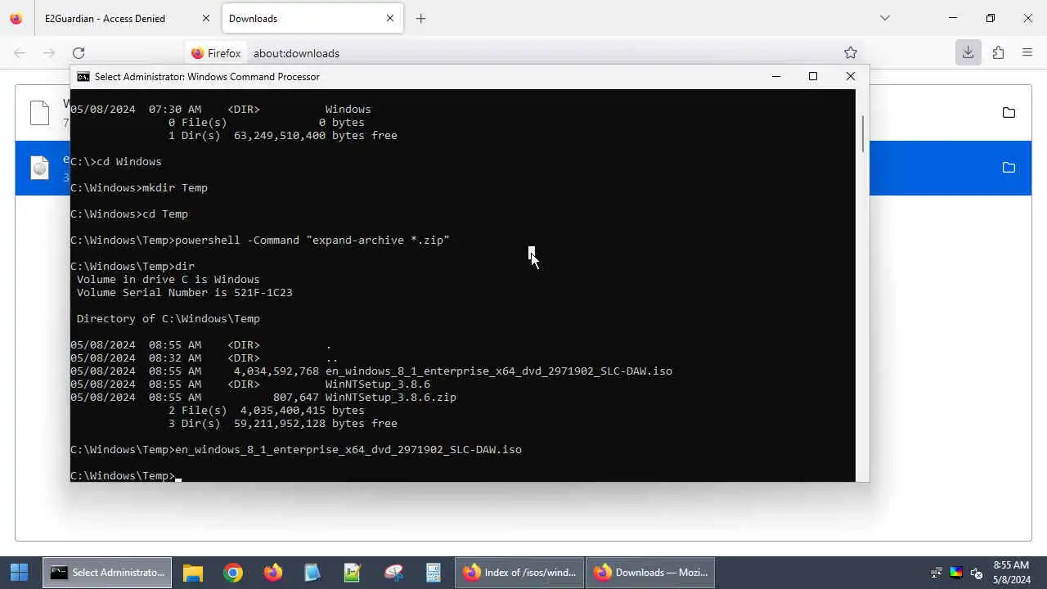This screenshot has height=589, width=1047.
Task: Click the command prompt vertical scrollbar thumb
Action: click(x=862, y=133)
